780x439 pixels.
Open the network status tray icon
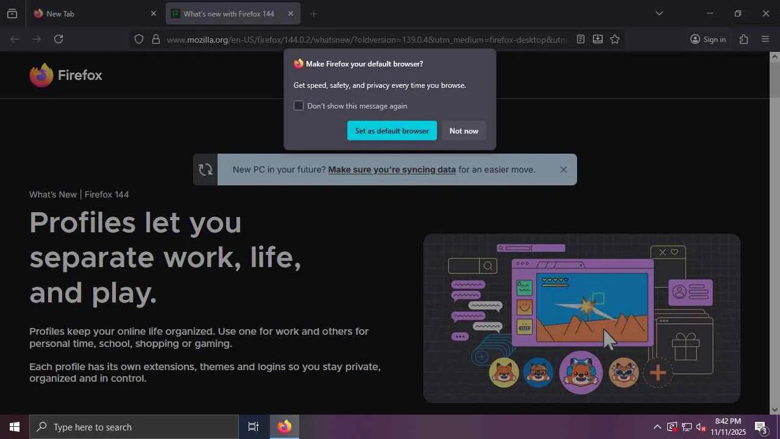click(x=687, y=427)
